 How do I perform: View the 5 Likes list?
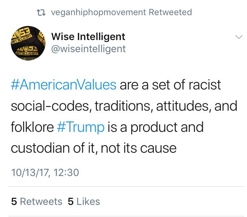[x=84, y=202]
